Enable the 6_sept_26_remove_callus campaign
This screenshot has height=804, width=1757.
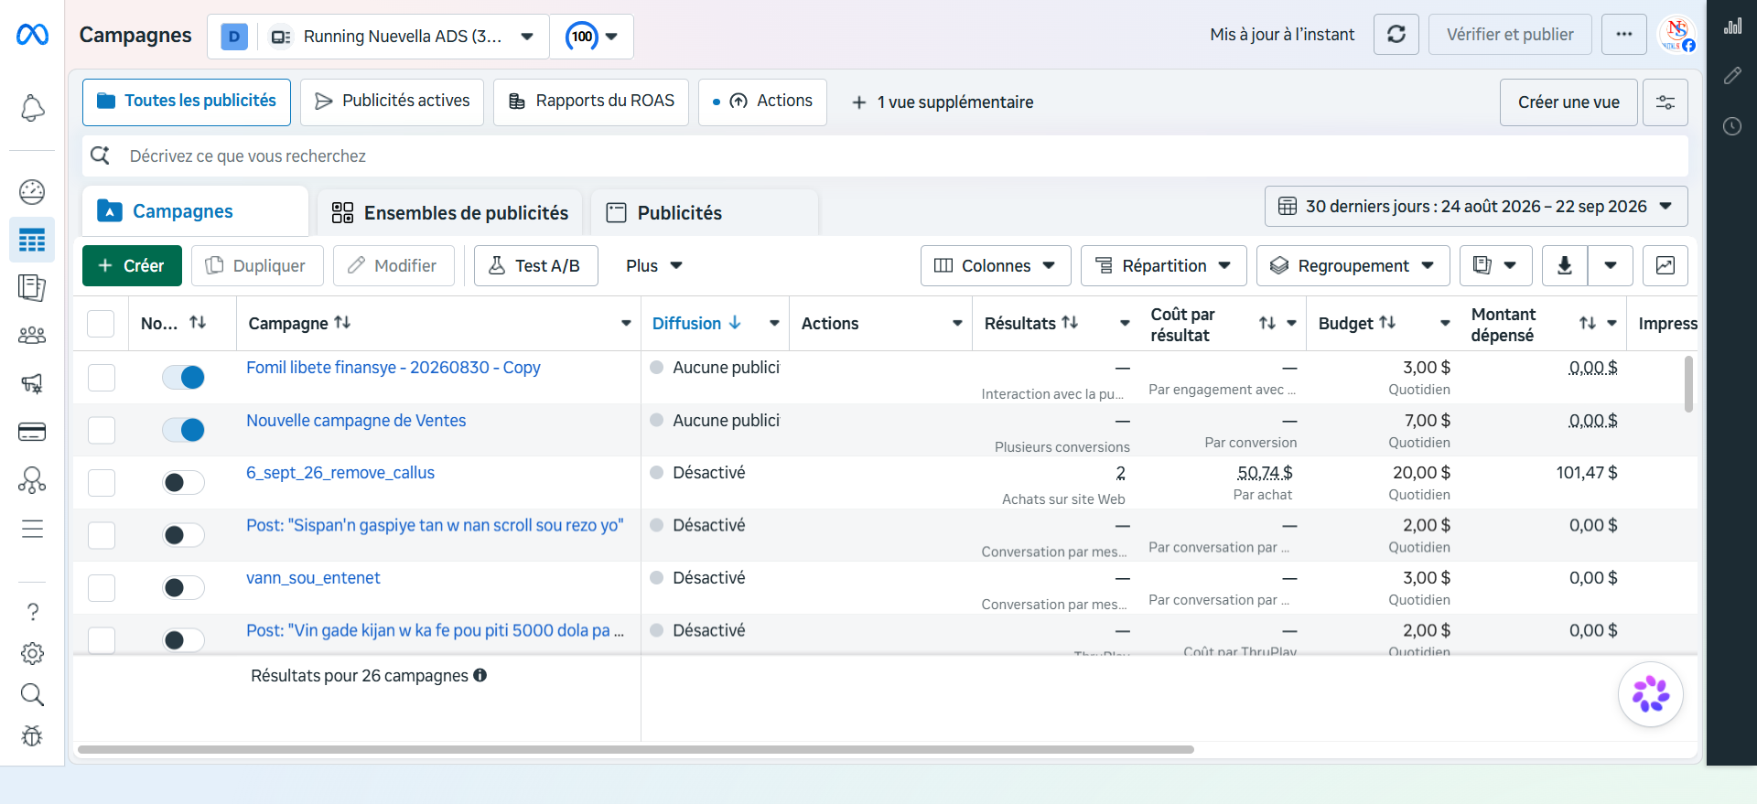[x=183, y=482]
